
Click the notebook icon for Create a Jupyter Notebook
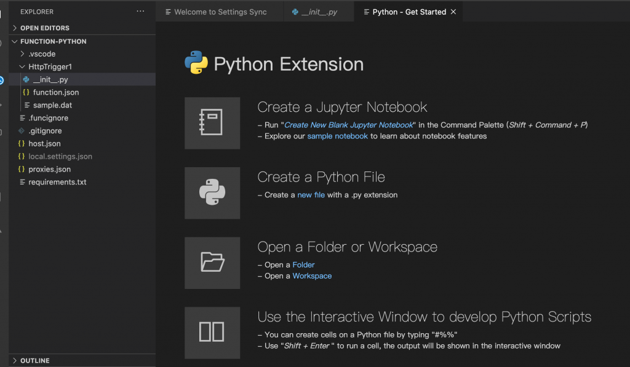tap(212, 123)
